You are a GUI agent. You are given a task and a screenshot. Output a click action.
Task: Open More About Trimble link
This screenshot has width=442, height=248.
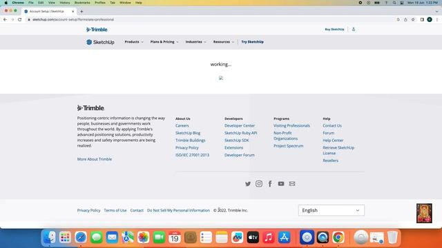pos(95,159)
